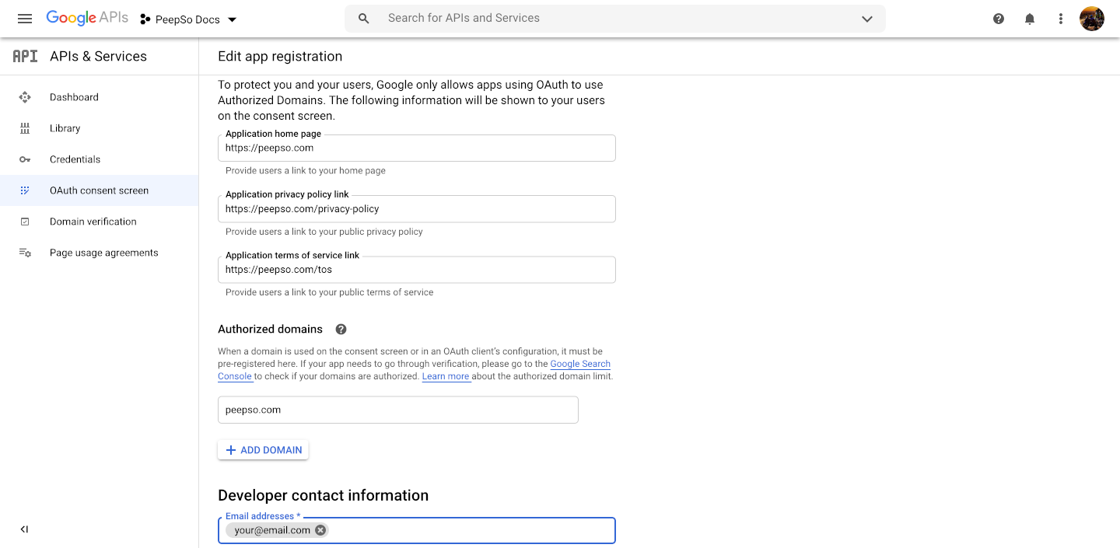Go to the Dashboard page
1120x548 pixels.
(100, 97)
